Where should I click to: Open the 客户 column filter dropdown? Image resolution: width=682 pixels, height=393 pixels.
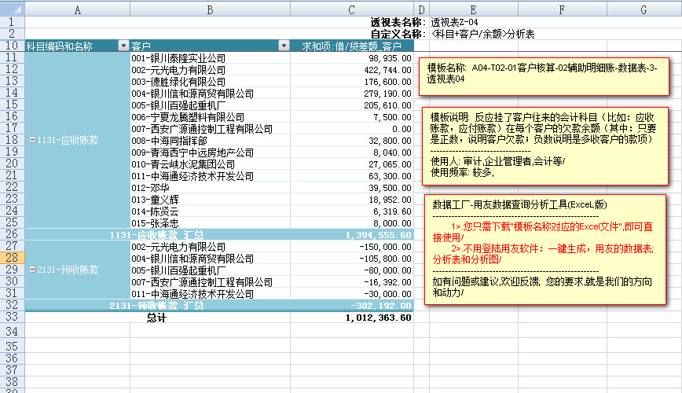tap(284, 46)
